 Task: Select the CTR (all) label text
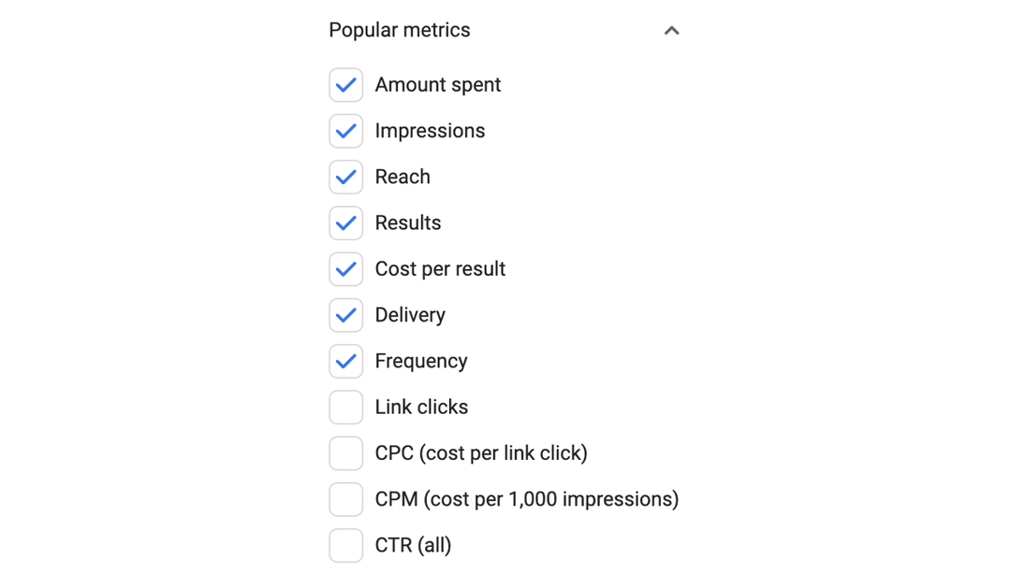pyautogui.click(x=412, y=545)
